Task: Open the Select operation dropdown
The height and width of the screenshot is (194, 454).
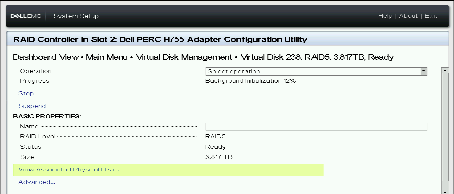Action: [312, 71]
